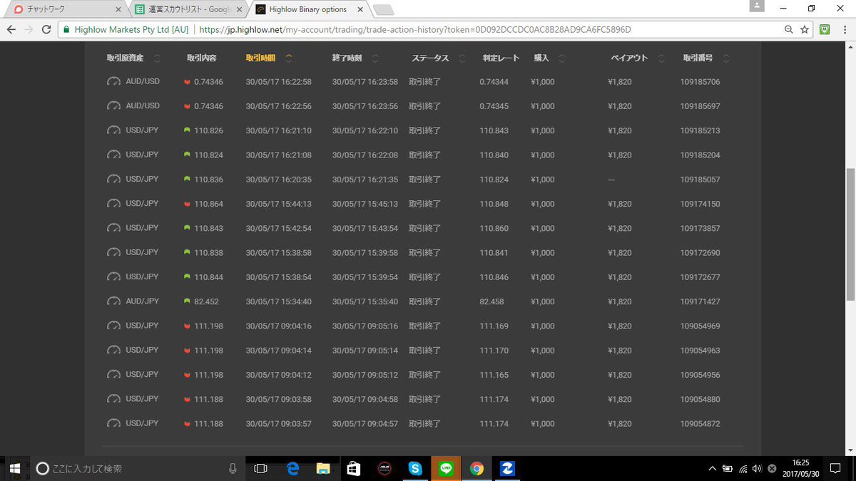Click trade number 109185706

pos(700,82)
